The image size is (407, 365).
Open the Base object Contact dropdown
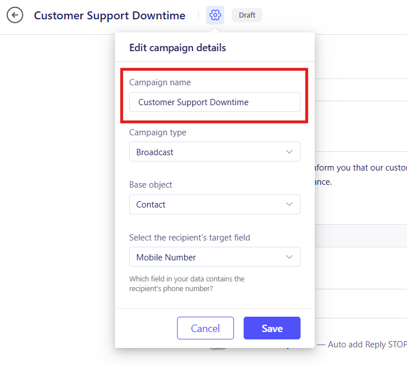[215, 205]
